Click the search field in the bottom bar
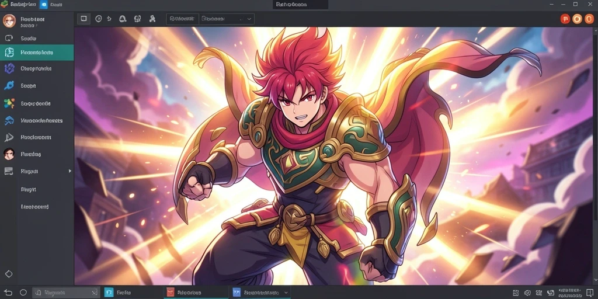 point(66,293)
